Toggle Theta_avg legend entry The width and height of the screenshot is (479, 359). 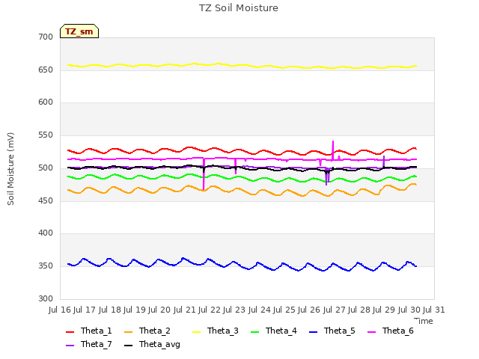tap(152, 344)
